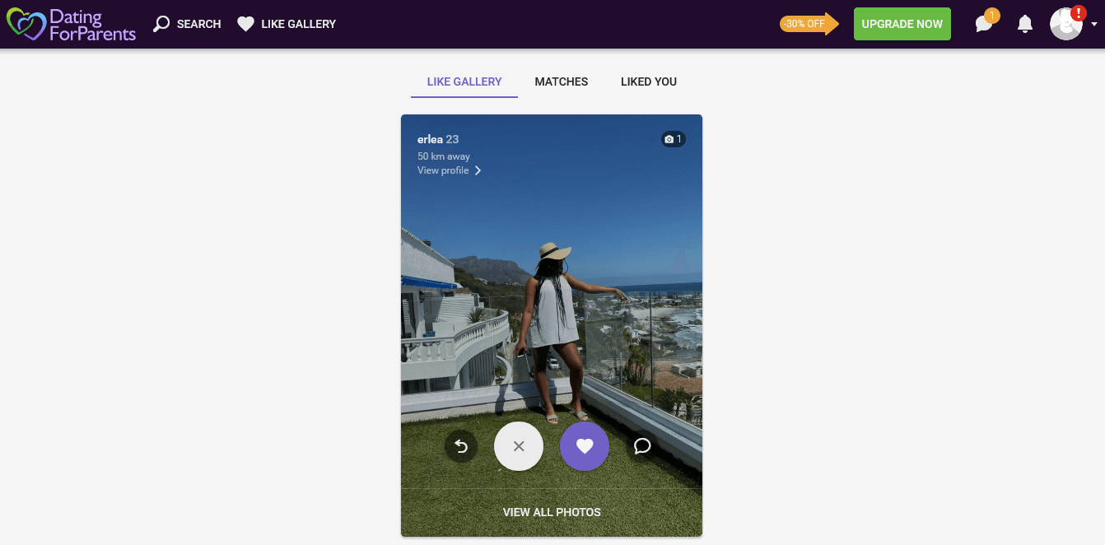Screen dimensions: 1105x545
Task: Switch to the Matches tab
Action: pos(562,82)
